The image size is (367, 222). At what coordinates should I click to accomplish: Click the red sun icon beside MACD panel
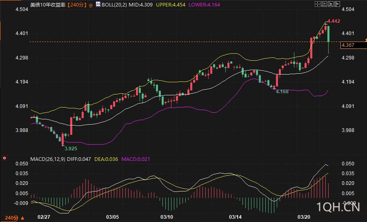tap(4, 158)
